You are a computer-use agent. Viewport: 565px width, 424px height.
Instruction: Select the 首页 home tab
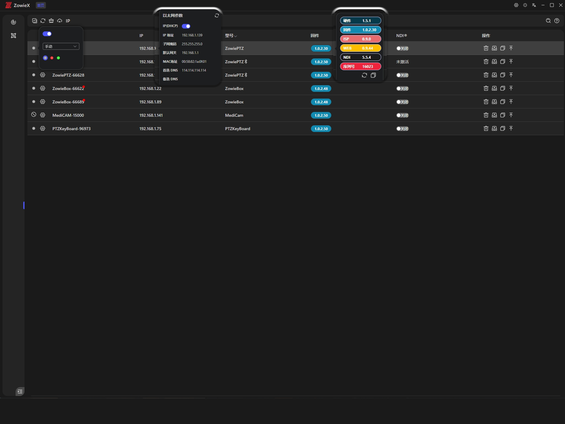(41, 5)
